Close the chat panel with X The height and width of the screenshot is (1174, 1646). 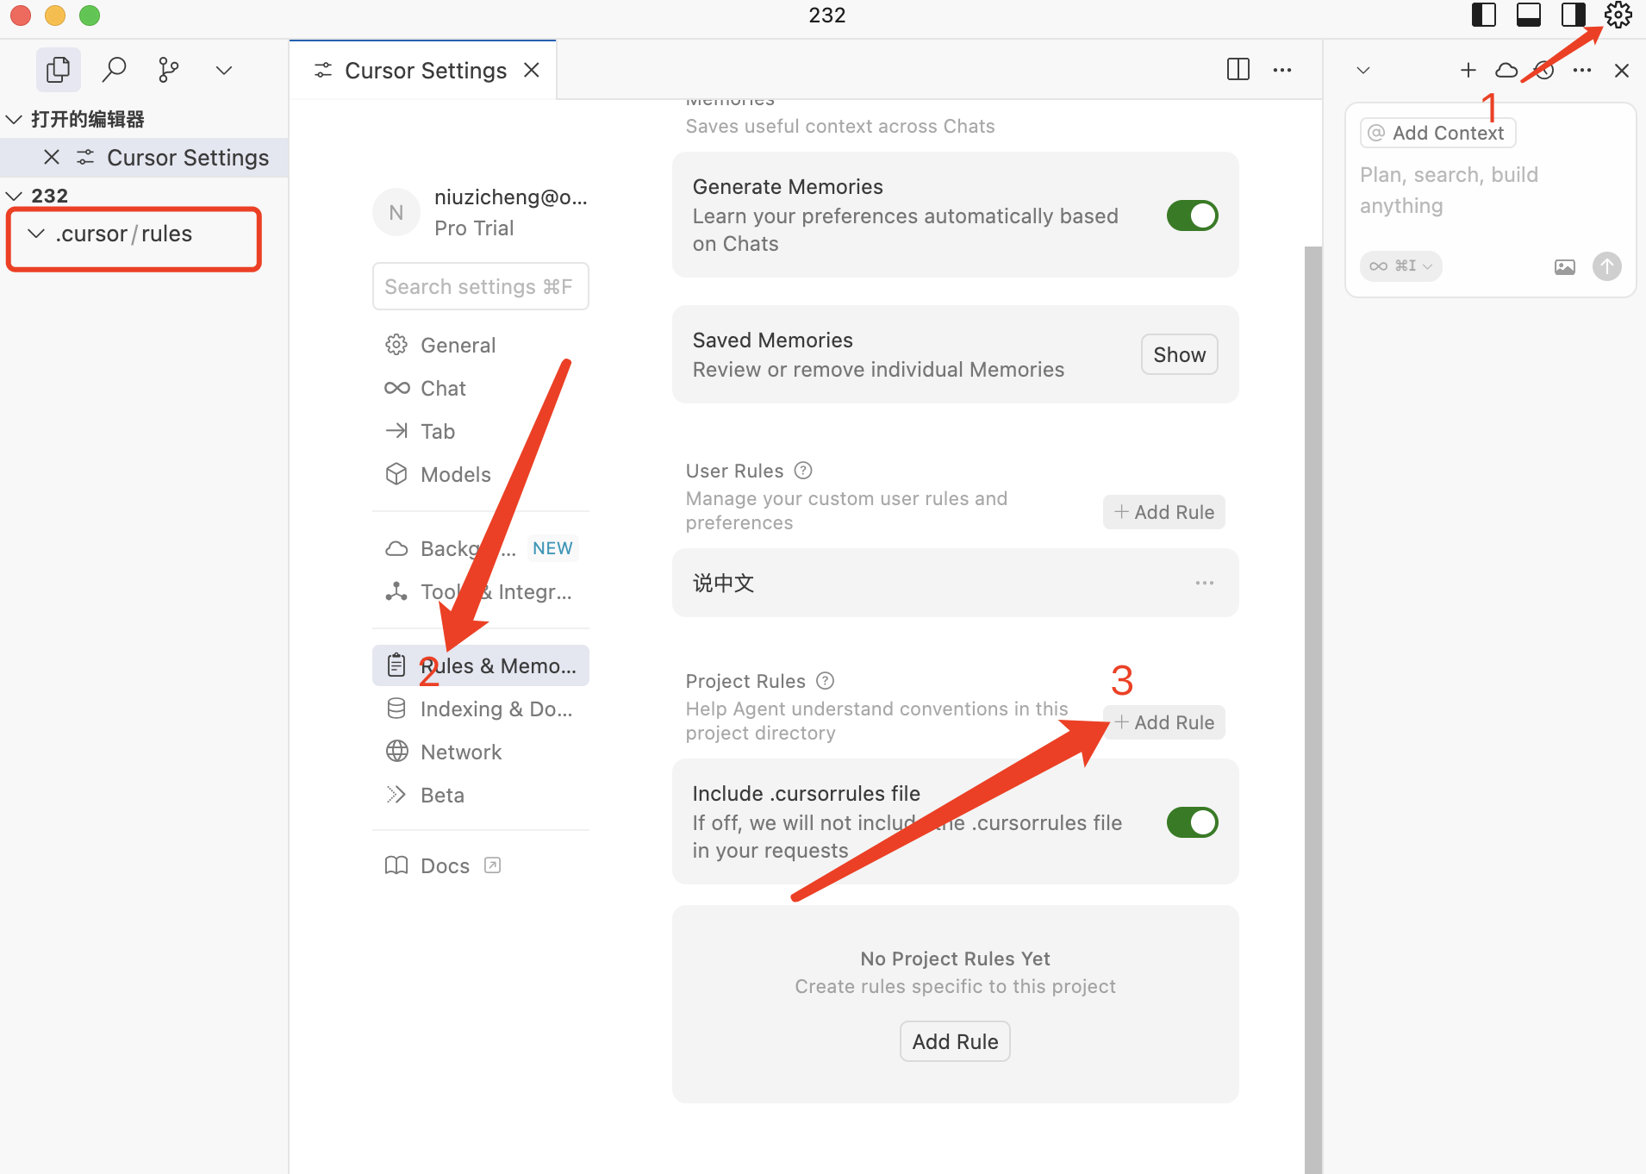[1621, 71]
